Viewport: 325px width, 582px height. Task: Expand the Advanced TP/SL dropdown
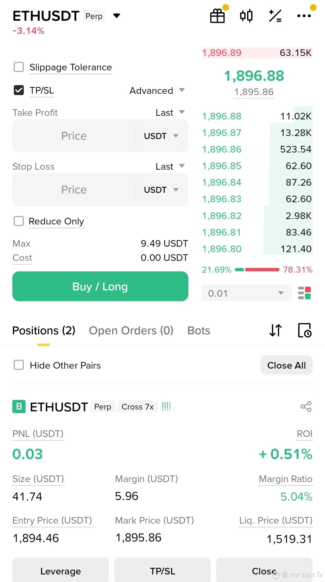157,91
